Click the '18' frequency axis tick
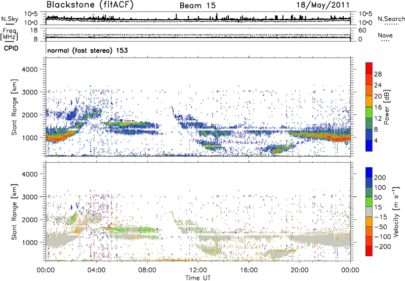405x281 pixels. [x=33, y=30]
